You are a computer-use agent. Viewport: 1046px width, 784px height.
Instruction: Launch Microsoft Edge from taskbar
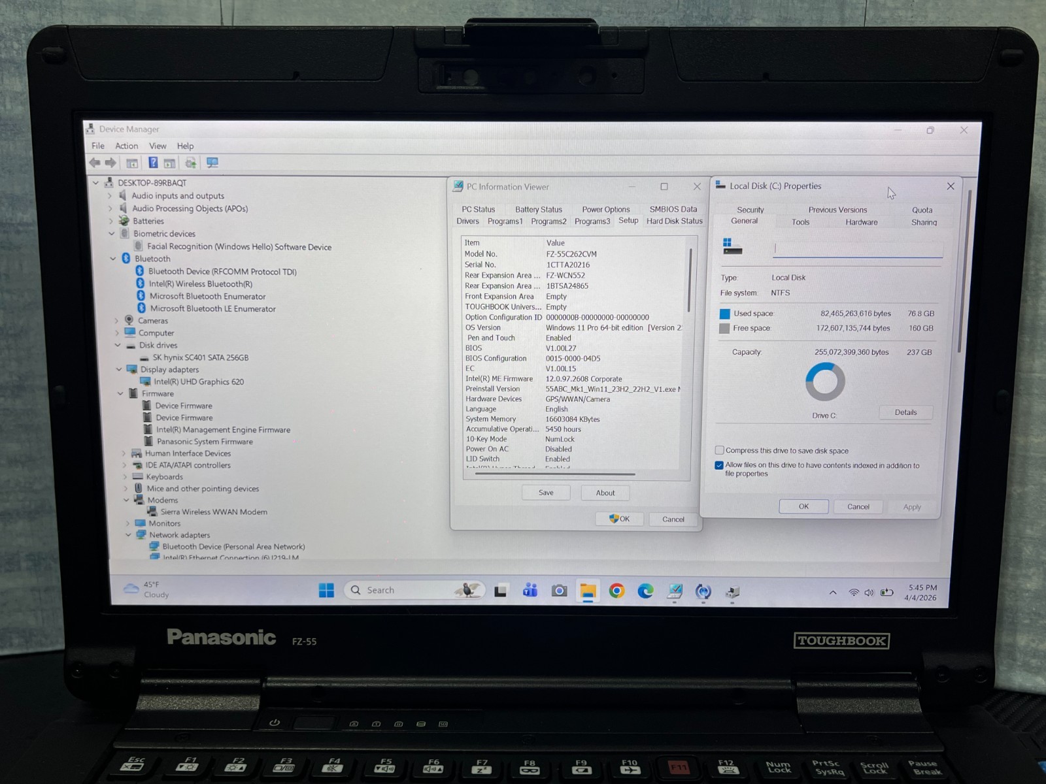pyautogui.click(x=646, y=591)
